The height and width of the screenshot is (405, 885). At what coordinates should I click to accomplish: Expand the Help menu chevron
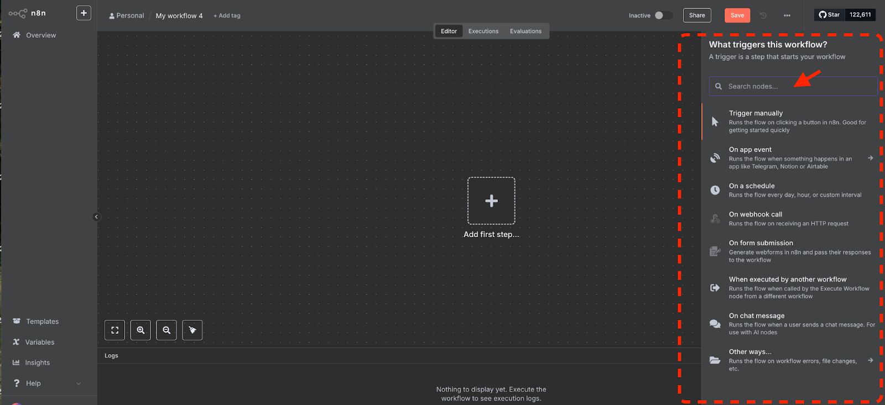click(79, 383)
